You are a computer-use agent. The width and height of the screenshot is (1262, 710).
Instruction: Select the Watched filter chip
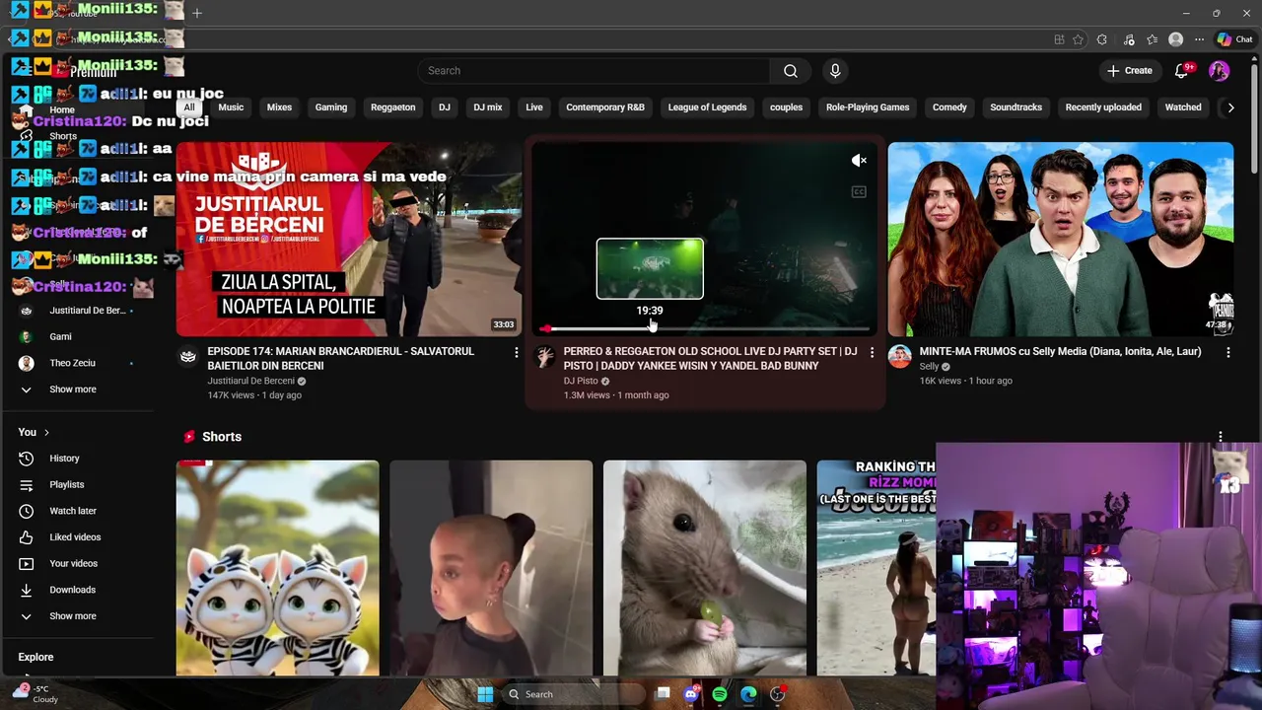point(1183,107)
